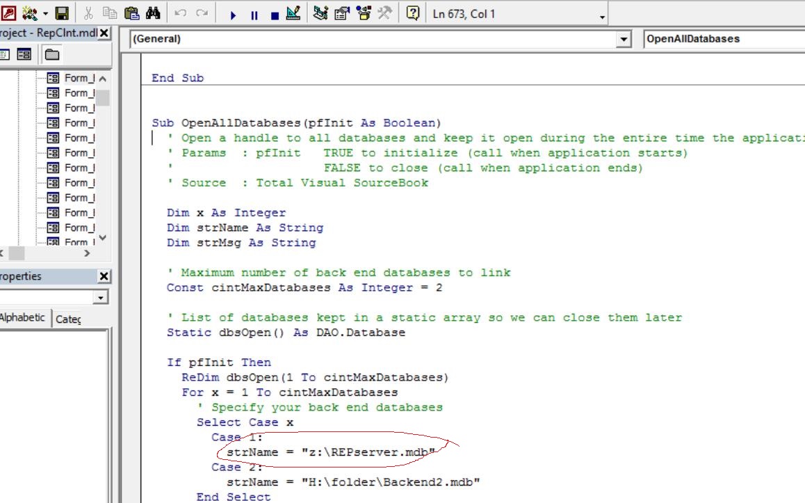Click the View Microsoft Access icon
Viewport: 805px width, 503px height.
point(8,13)
